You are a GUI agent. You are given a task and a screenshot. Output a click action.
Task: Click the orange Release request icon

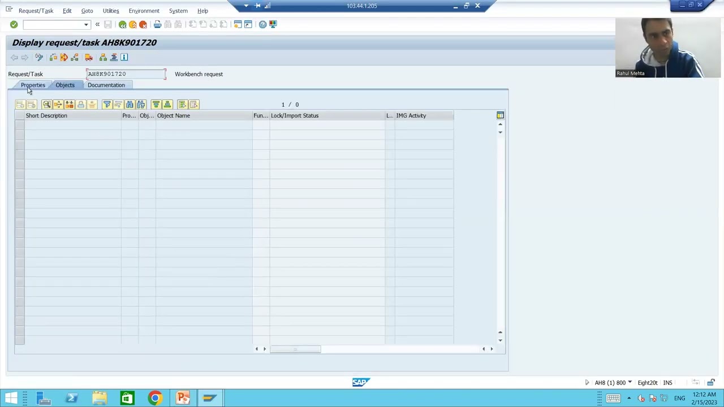[x=64, y=57]
